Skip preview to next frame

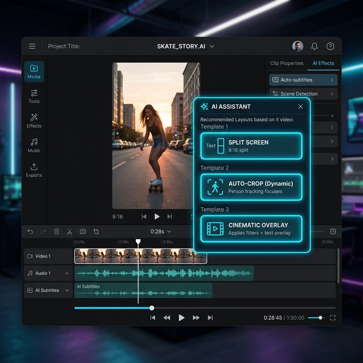click(x=170, y=217)
